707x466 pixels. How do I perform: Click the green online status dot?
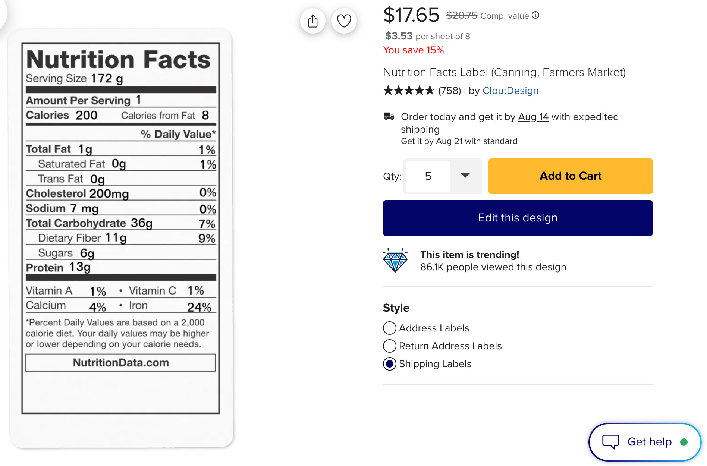684,442
